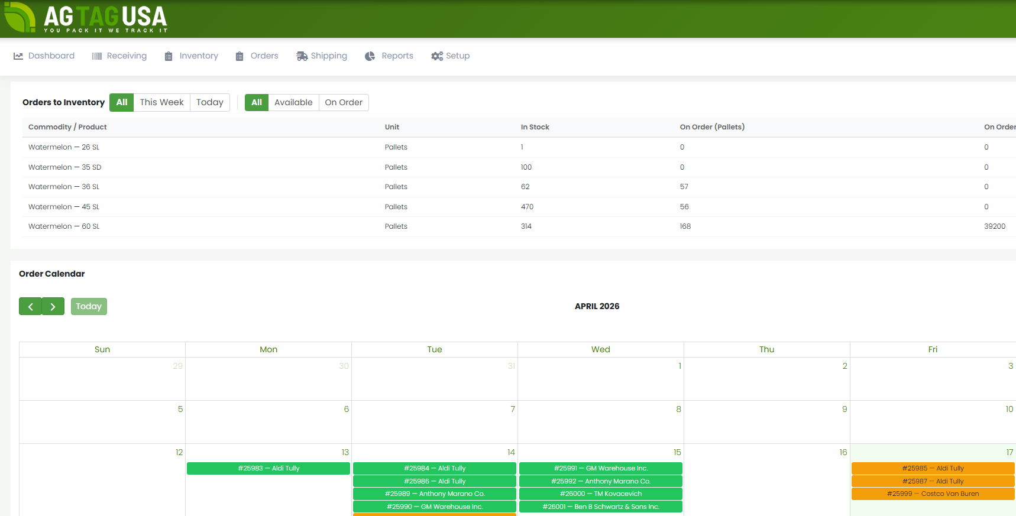The width and height of the screenshot is (1016, 516).
Task: Open order #25986 Aldi Tully
Action: click(435, 481)
